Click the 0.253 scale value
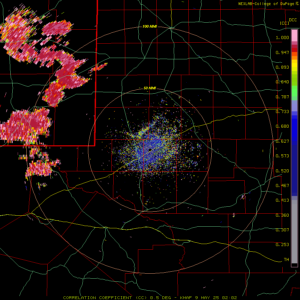Image resolution: width=300 pixels, height=300 pixels. click(282, 245)
